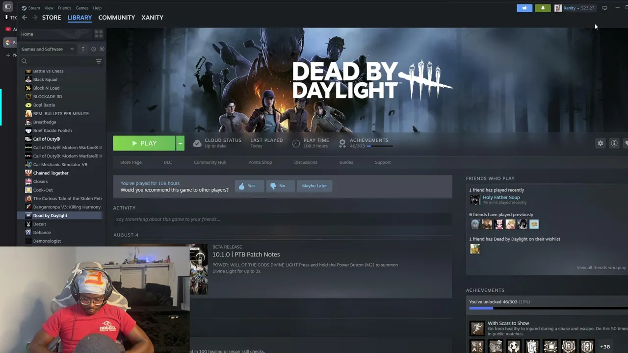The width and height of the screenshot is (628, 353).
Task: Open the Steam menu
Action: (x=34, y=8)
